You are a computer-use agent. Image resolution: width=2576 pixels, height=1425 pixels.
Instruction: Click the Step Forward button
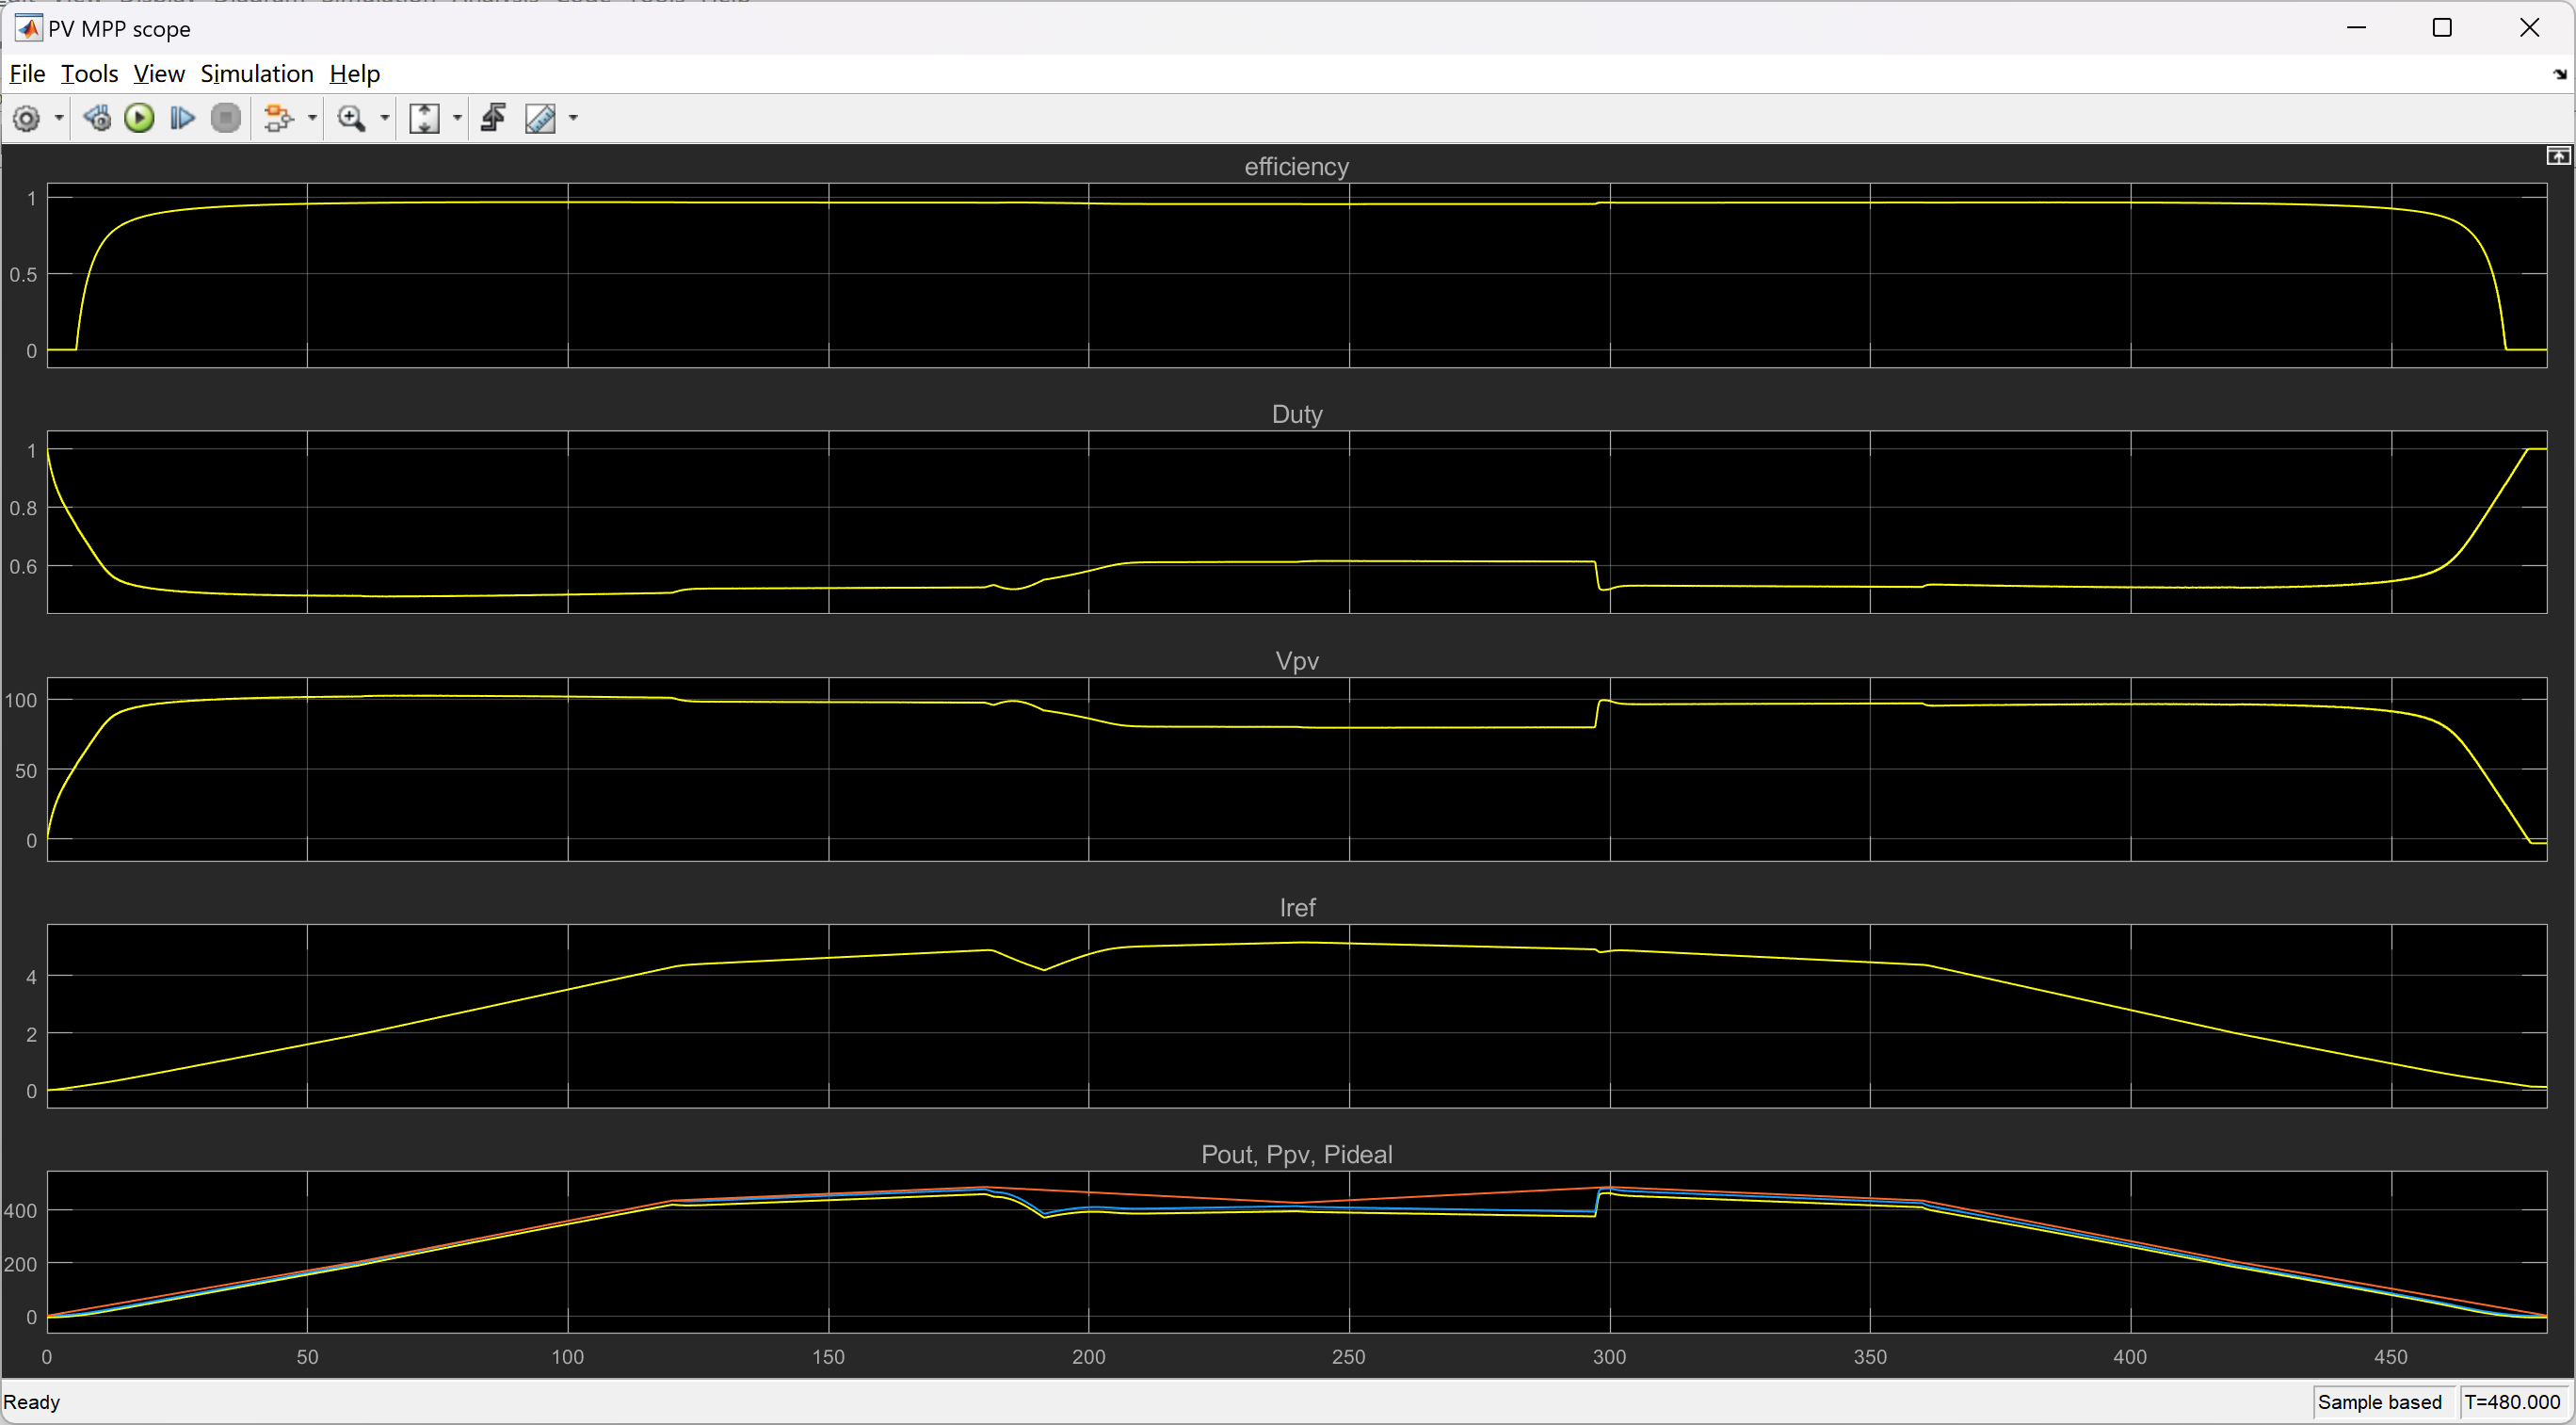click(182, 119)
